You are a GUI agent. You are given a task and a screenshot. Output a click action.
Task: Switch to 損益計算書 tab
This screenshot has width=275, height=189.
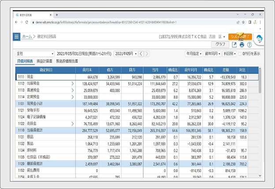tap(45, 61)
